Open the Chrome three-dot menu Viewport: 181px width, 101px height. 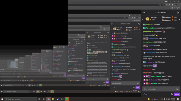[x=179, y=5]
